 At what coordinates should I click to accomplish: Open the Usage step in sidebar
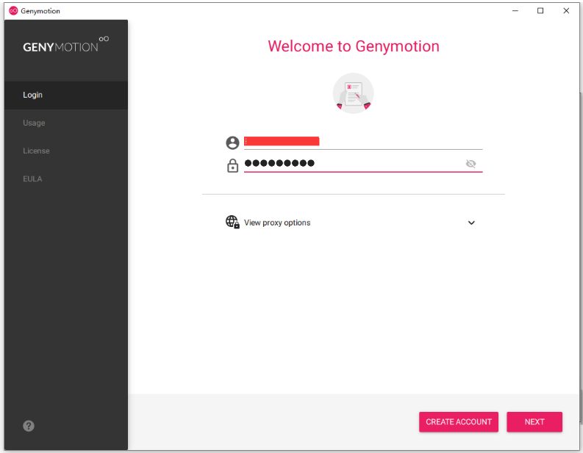[66, 123]
